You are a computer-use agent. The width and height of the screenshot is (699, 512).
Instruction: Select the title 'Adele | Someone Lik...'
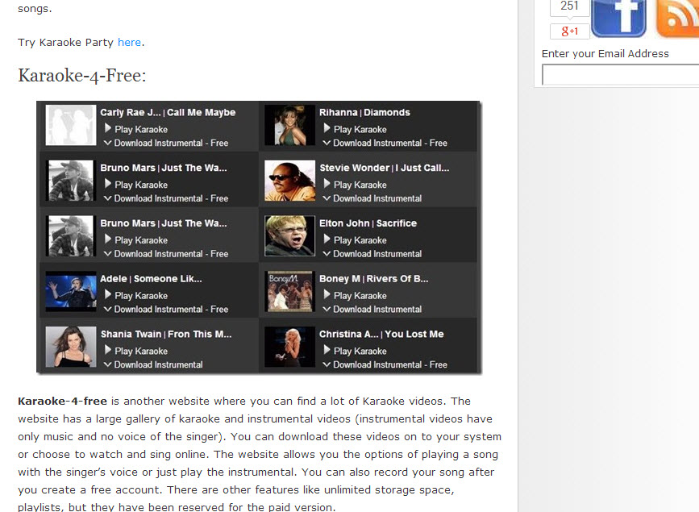[151, 279]
